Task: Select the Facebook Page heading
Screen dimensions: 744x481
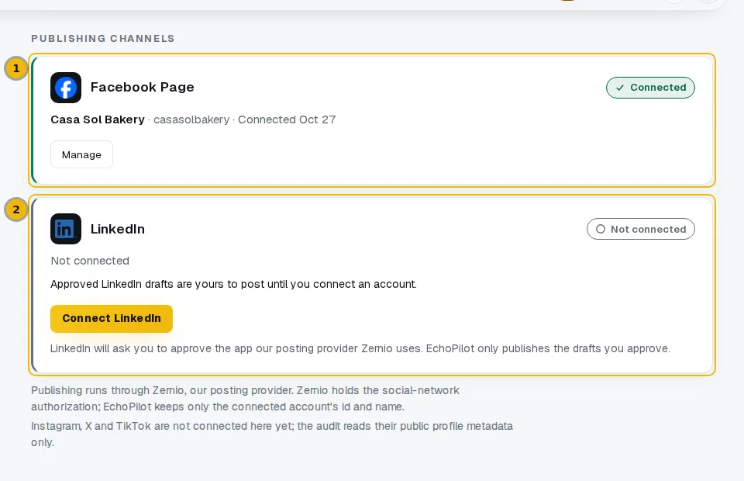Action: (143, 88)
